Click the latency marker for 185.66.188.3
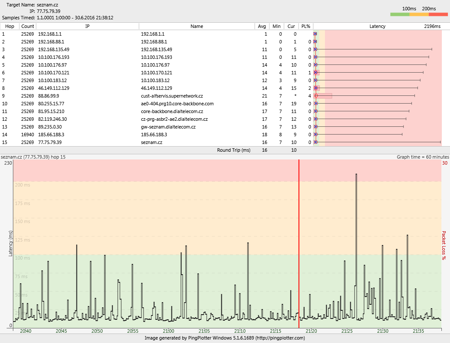 [x=315, y=135]
